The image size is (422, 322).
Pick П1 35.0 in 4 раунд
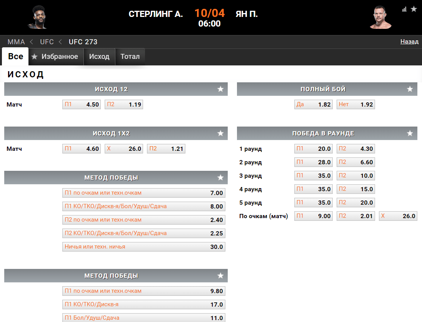pyautogui.click(x=314, y=189)
